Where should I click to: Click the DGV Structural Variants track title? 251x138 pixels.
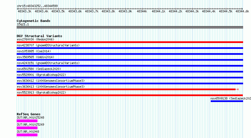(39, 36)
